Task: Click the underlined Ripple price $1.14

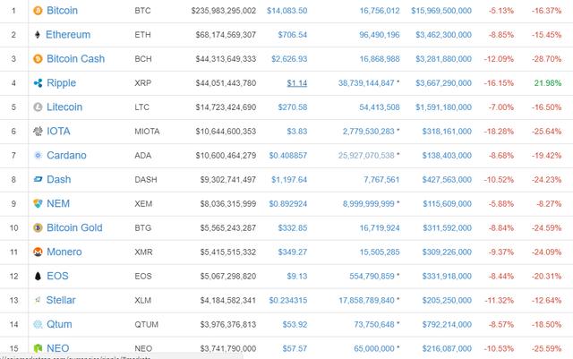Action: (x=296, y=83)
